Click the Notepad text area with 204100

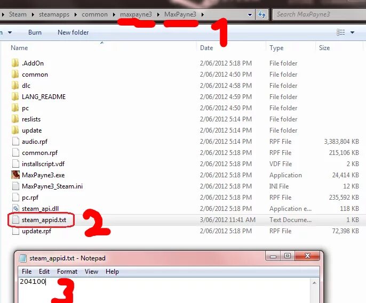(x=164, y=290)
